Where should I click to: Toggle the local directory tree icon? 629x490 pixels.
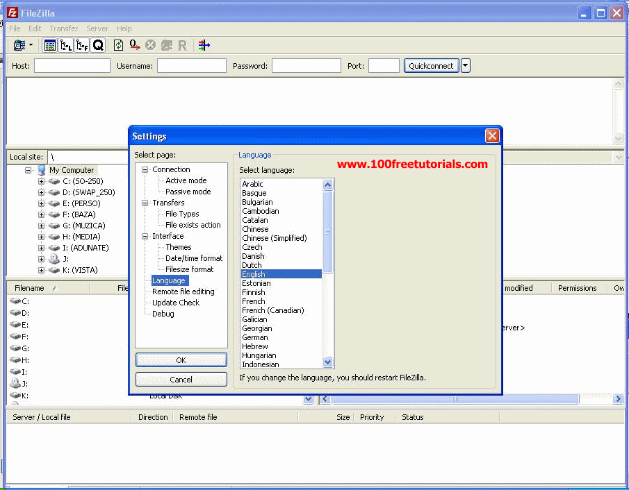pyautogui.click(x=66, y=45)
